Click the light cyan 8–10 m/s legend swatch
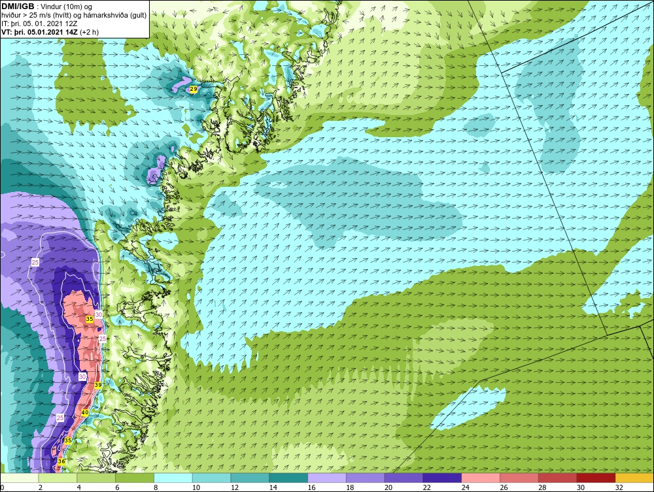This screenshot has height=492, width=654. point(173,478)
